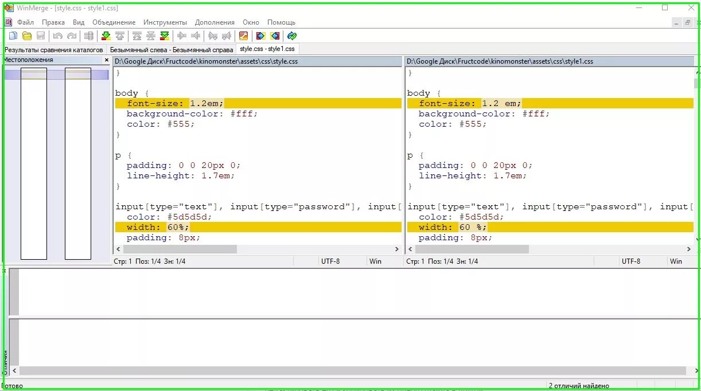The height and width of the screenshot is (391, 701).
Task: Click the left file path header style.css
Action: tap(258, 61)
